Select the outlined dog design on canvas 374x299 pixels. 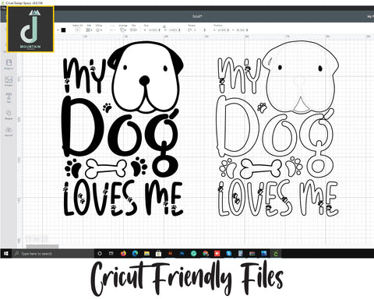coord(278,128)
